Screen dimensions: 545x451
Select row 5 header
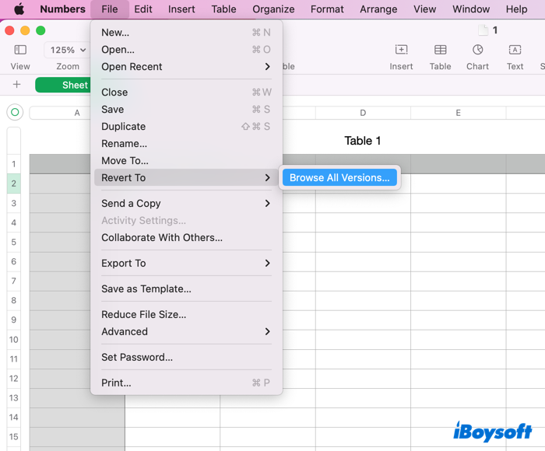pyautogui.click(x=14, y=242)
